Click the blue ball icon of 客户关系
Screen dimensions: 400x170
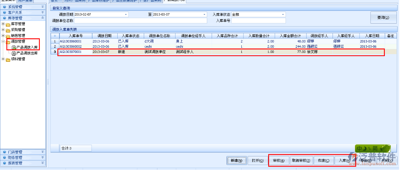coord(4,12)
